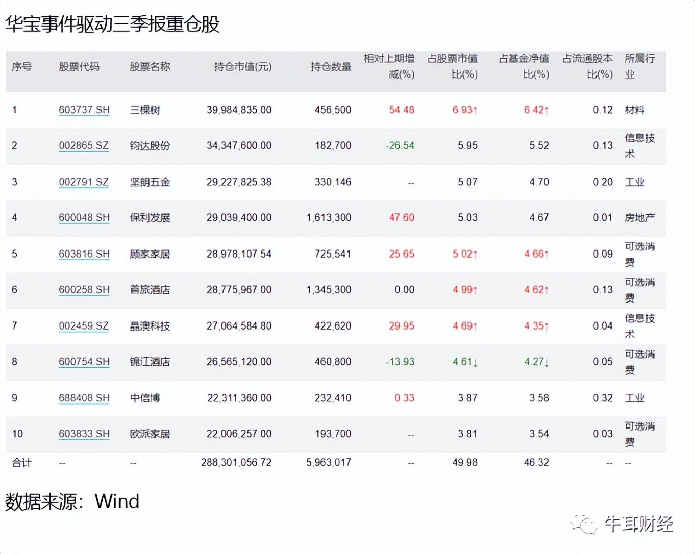
Task: Click the 占基金净值比(%) column header
Action: 524,66
